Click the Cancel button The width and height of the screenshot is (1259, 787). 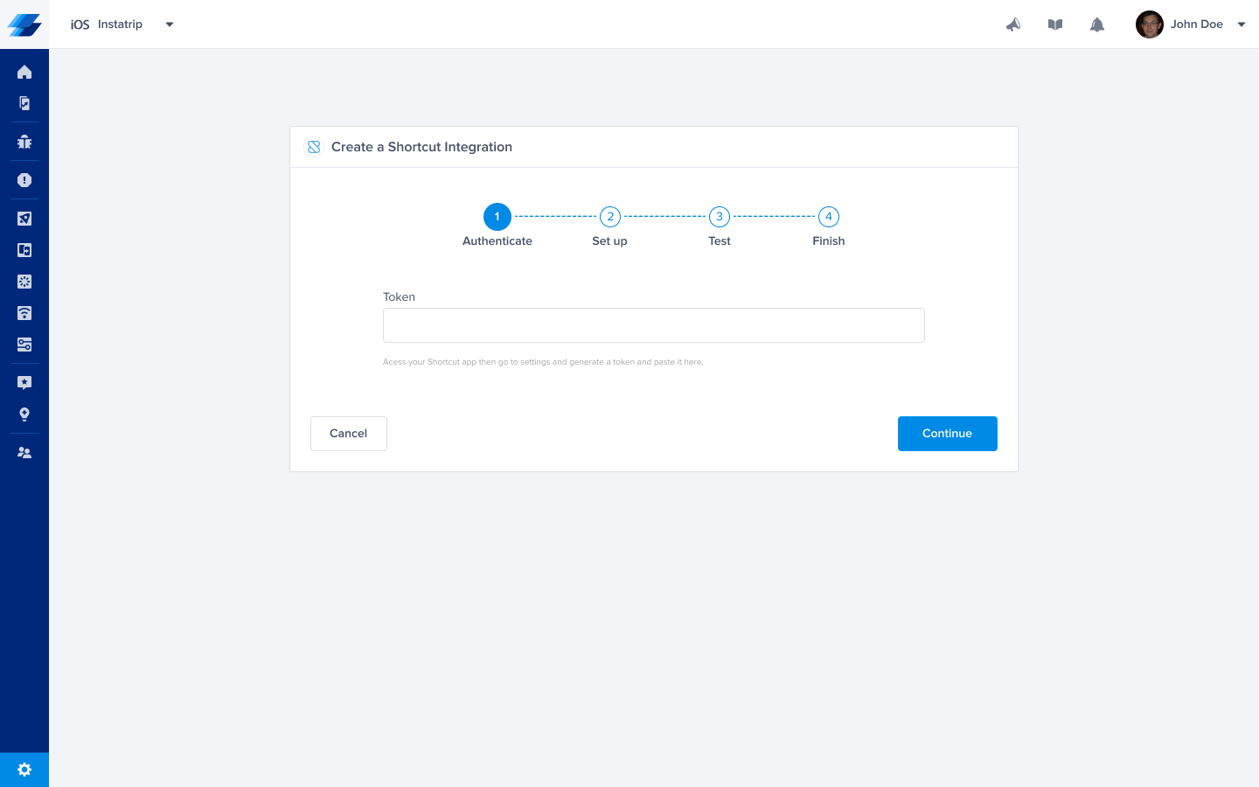(x=349, y=434)
